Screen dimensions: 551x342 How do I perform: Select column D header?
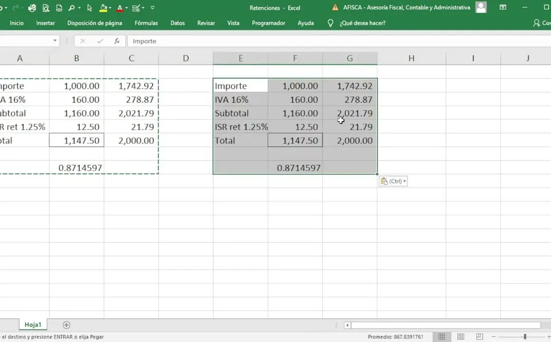tap(186, 58)
